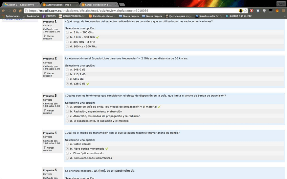This screenshot has width=287, height=179.
Task: Open Ejercicios para mejo bookmark
Action: 178,16
